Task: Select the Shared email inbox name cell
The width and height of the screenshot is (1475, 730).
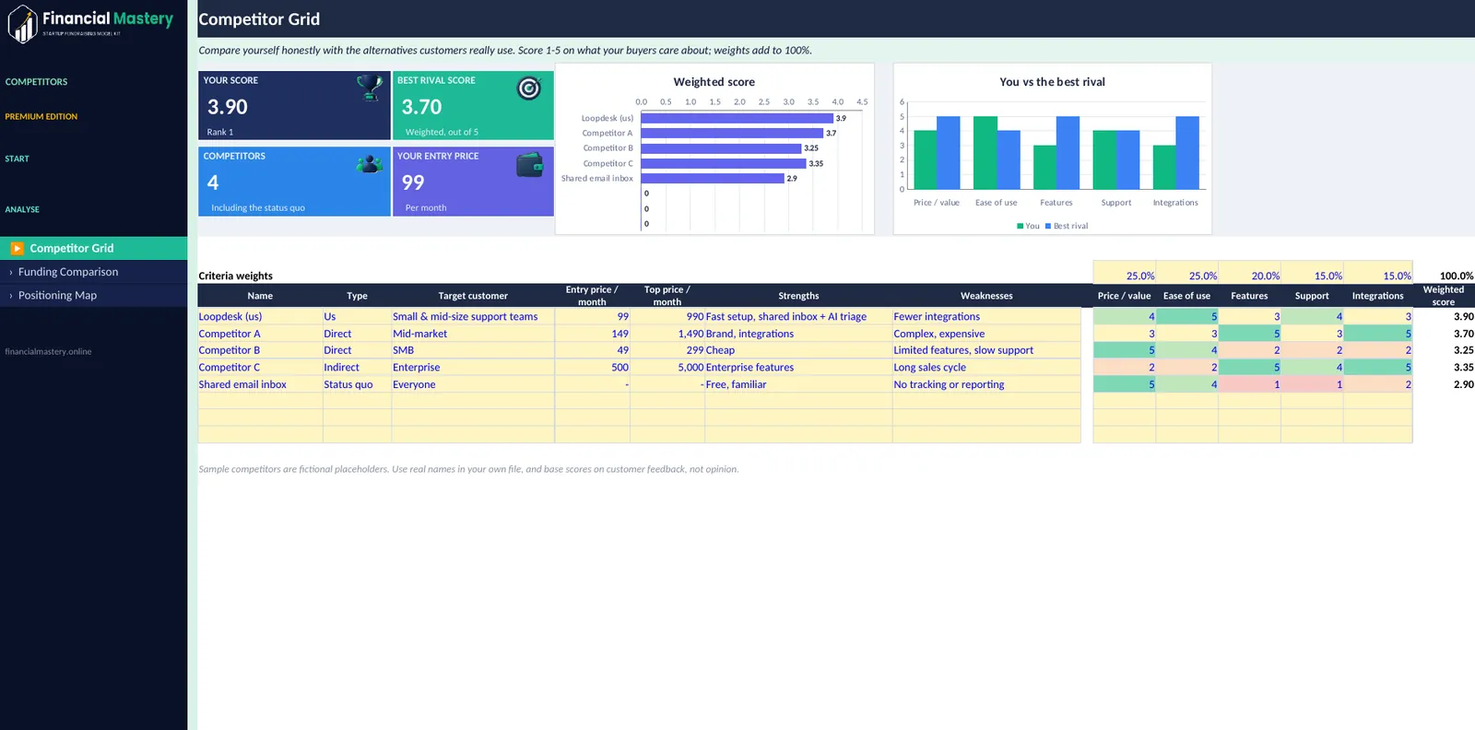Action: tap(260, 384)
